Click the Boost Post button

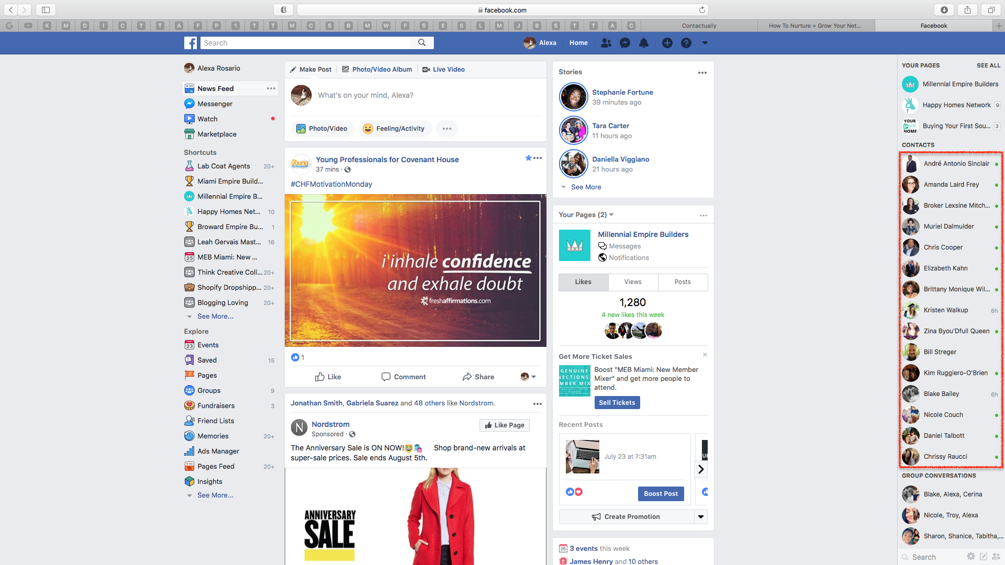[661, 494]
